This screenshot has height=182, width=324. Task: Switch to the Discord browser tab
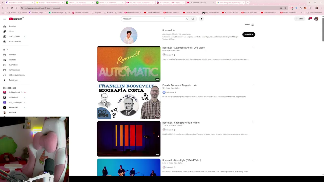[x=170, y=3]
